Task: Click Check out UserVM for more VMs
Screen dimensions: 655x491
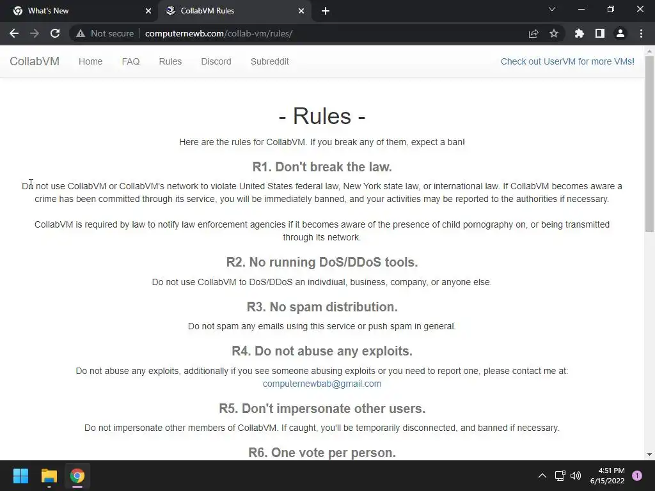Action: click(x=568, y=61)
